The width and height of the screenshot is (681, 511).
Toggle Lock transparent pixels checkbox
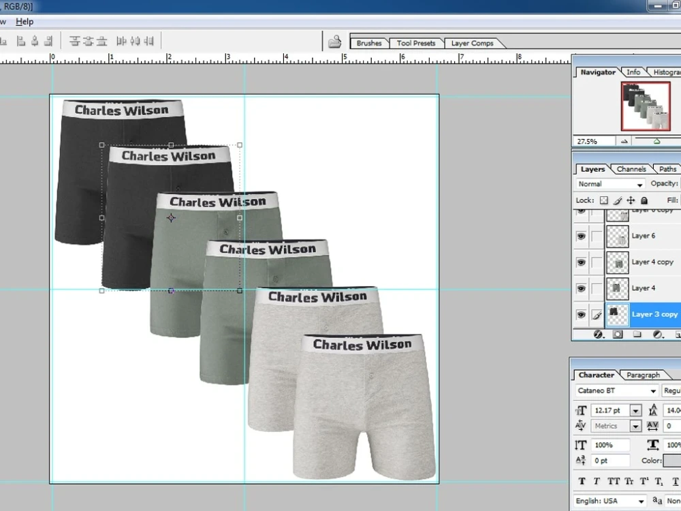point(603,200)
